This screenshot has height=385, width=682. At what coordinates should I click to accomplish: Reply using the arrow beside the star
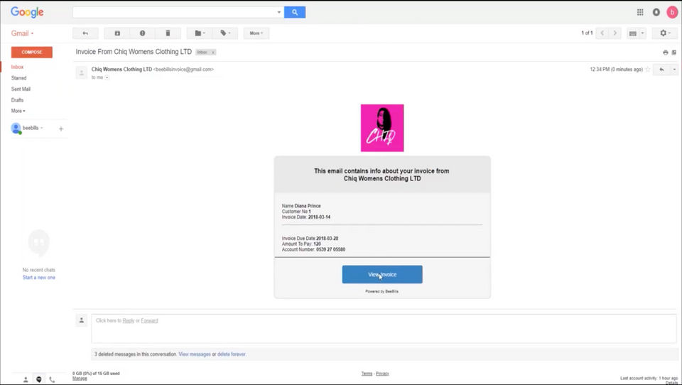coord(661,69)
